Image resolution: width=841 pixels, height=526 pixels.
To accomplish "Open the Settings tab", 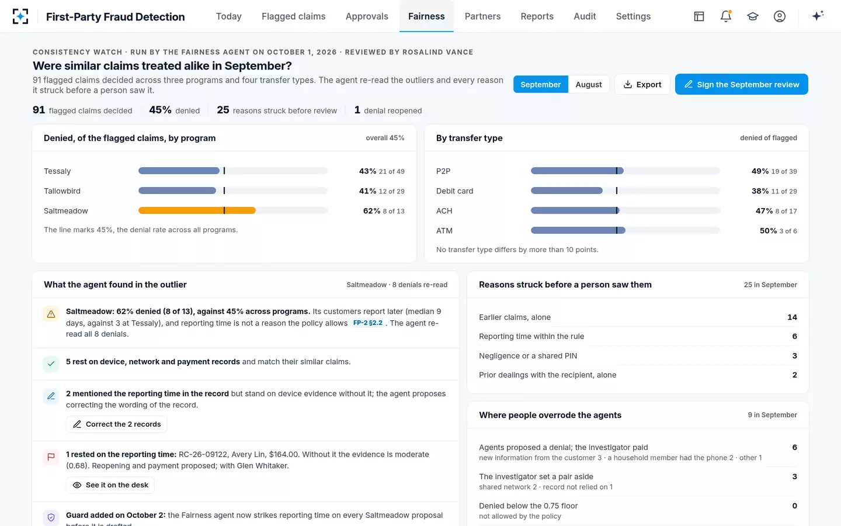I will [x=633, y=16].
